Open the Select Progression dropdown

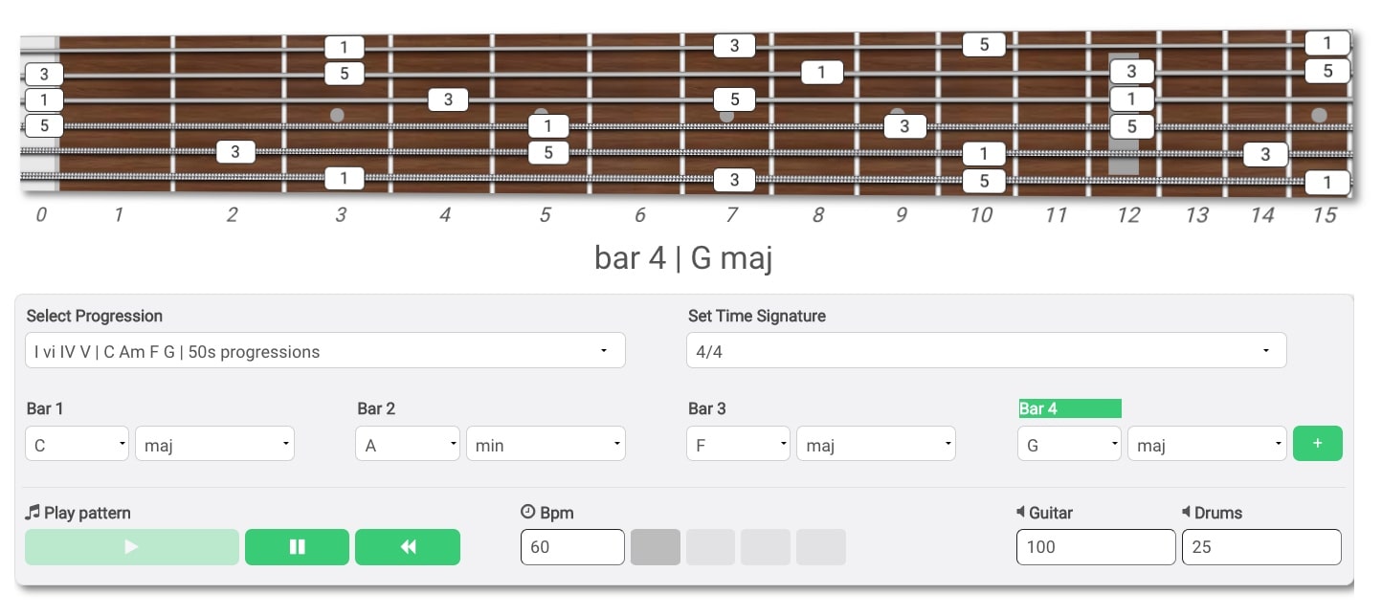click(x=325, y=350)
